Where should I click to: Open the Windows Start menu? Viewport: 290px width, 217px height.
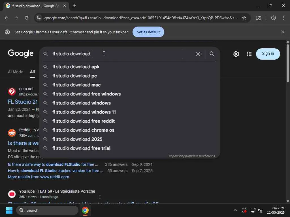(x=9, y=210)
